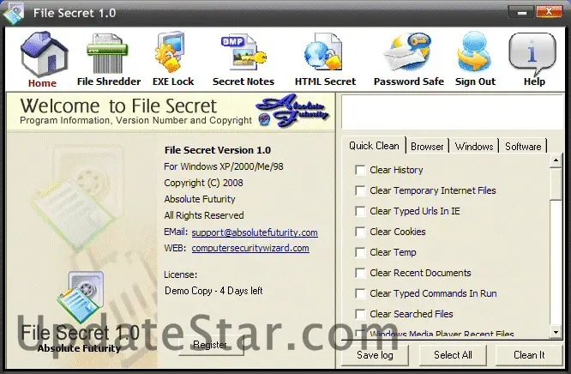Viewport: 571px width, 374px height.
Task: Click the 'All Rights Reserved' text
Action: click(204, 215)
